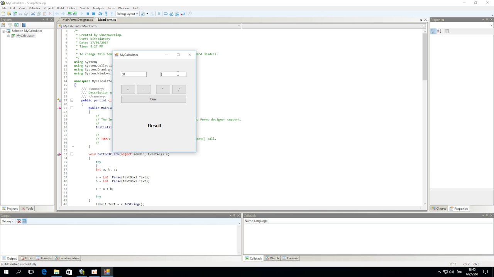The image size is (494, 277).
Task: Switch to the Local variables tab
Action: click(67, 258)
